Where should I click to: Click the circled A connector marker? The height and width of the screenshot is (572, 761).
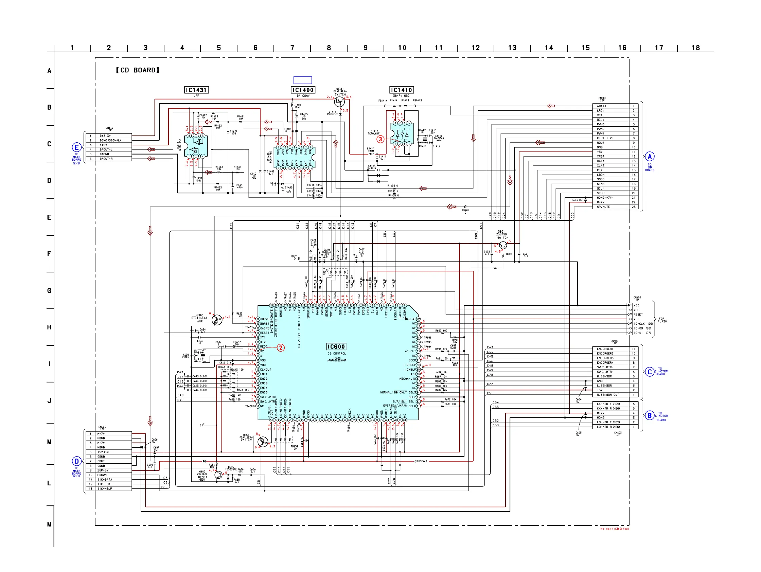(650, 157)
